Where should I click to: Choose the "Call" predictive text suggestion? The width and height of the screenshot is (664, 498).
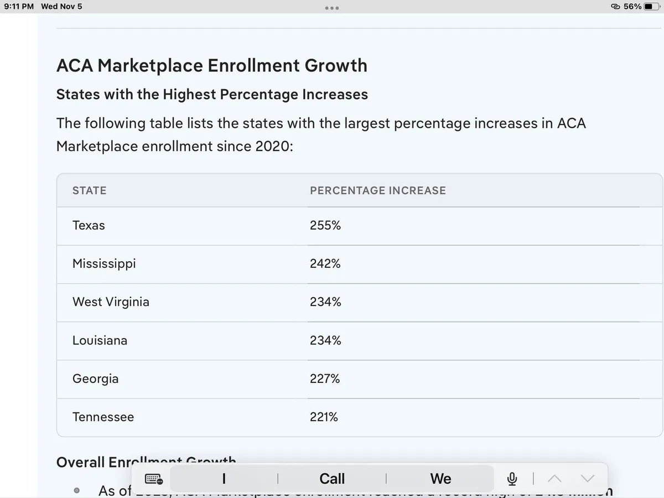[332, 479]
